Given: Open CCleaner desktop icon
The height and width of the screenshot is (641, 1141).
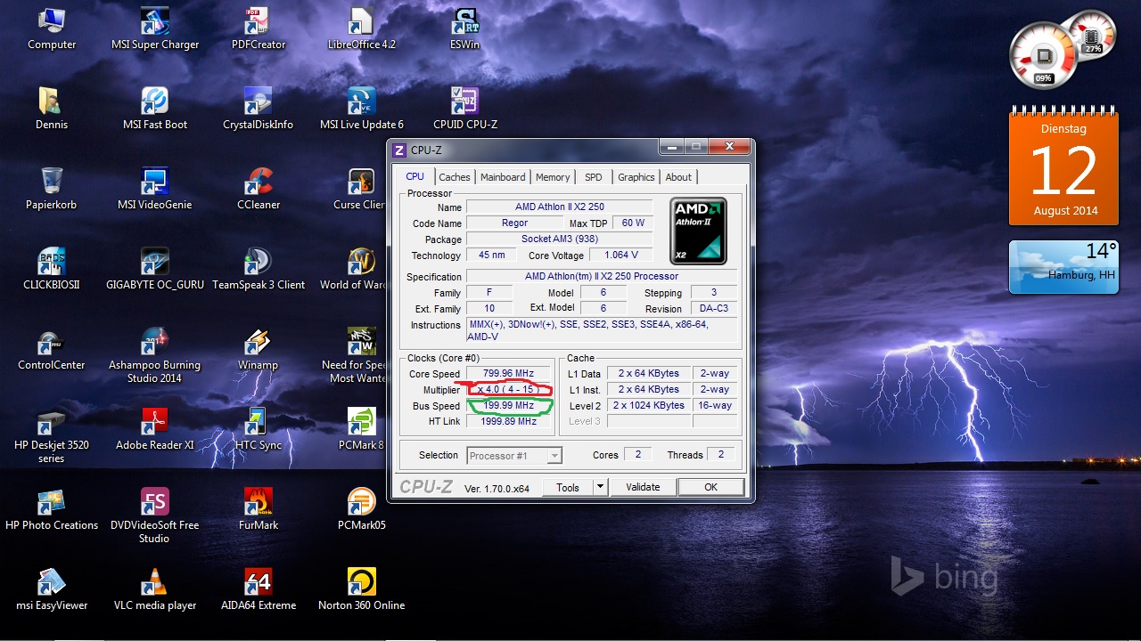Looking at the screenshot, I should tap(259, 189).
